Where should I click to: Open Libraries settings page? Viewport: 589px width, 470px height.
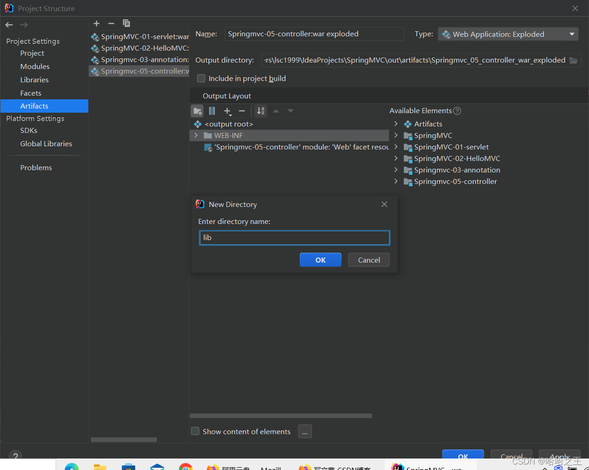[34, 80]
